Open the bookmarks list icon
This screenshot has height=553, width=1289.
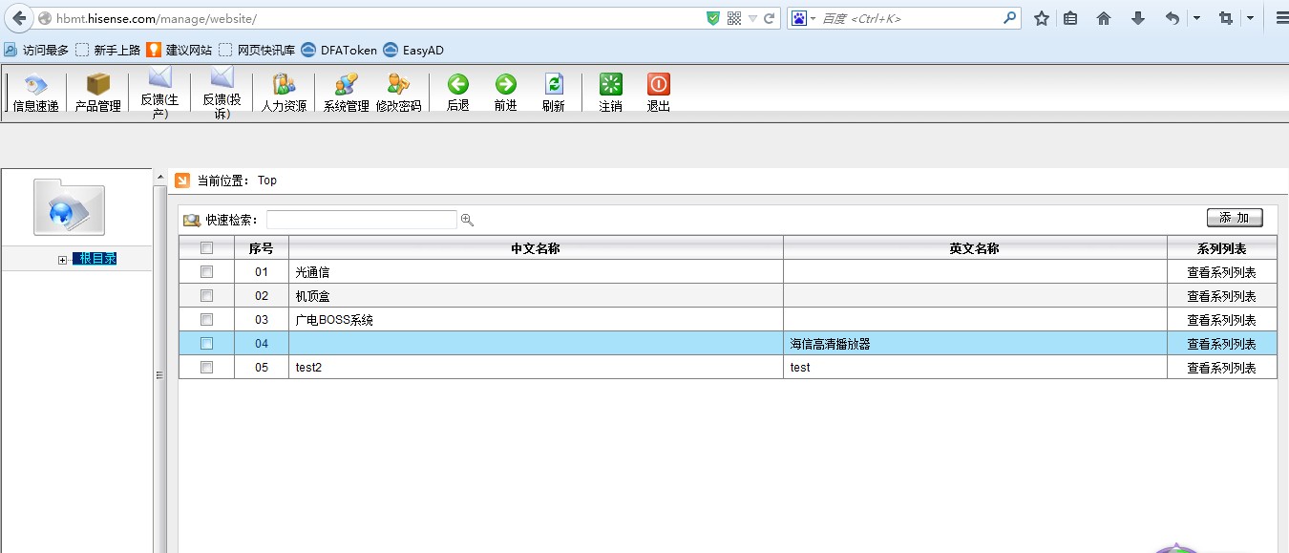tap(1070, 18)
